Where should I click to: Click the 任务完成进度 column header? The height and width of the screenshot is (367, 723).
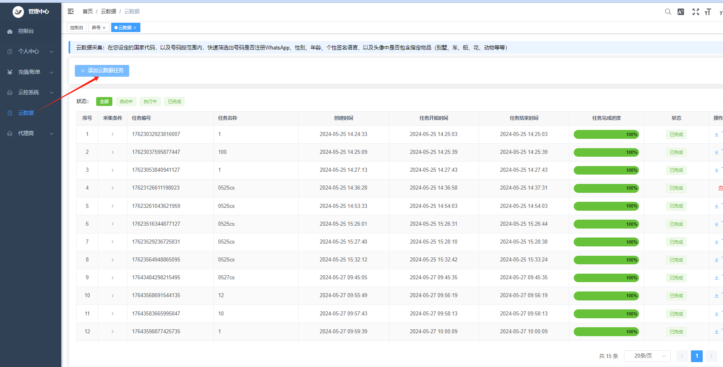(x=607, y=118)
